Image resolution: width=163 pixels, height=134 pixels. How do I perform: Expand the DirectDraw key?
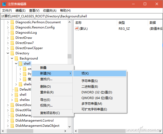8,38
